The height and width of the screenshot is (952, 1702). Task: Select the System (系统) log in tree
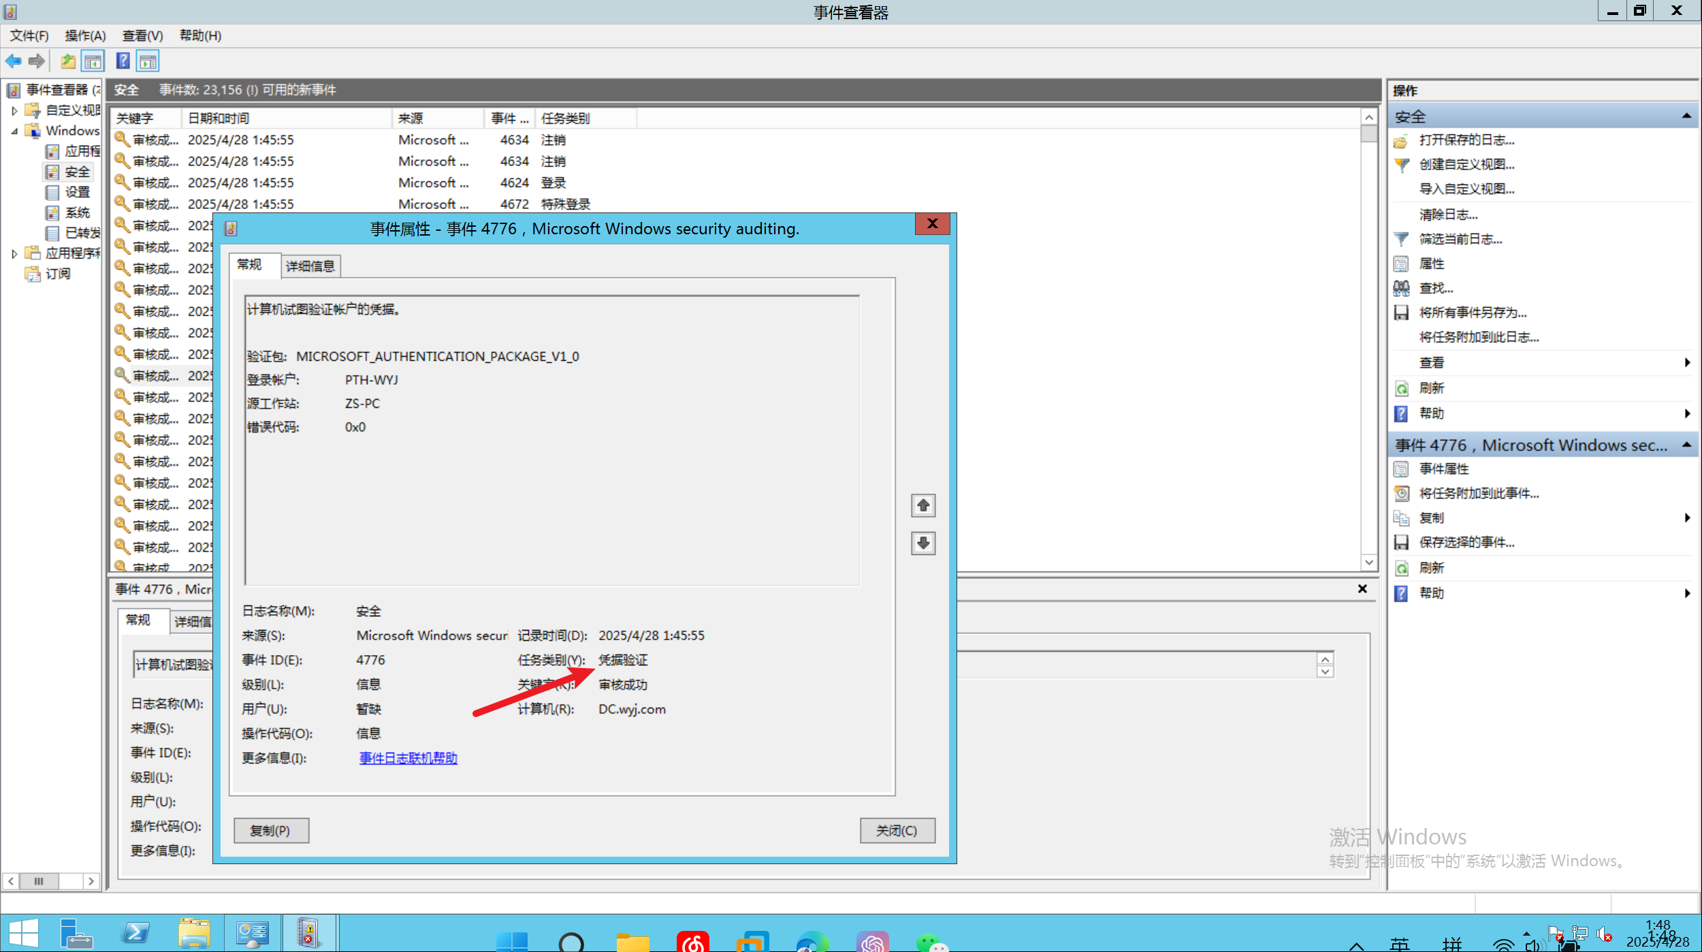point(77,212)
